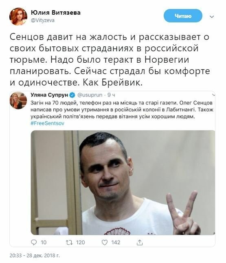Like the tweet with heart icon
Image resolution: width=226 pixels, height=263 pixels.
tap(105, 242)
